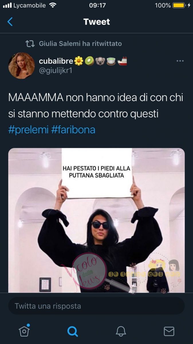
Task: Tap the 09:17 clock in status bar
Action: point(97,5)
